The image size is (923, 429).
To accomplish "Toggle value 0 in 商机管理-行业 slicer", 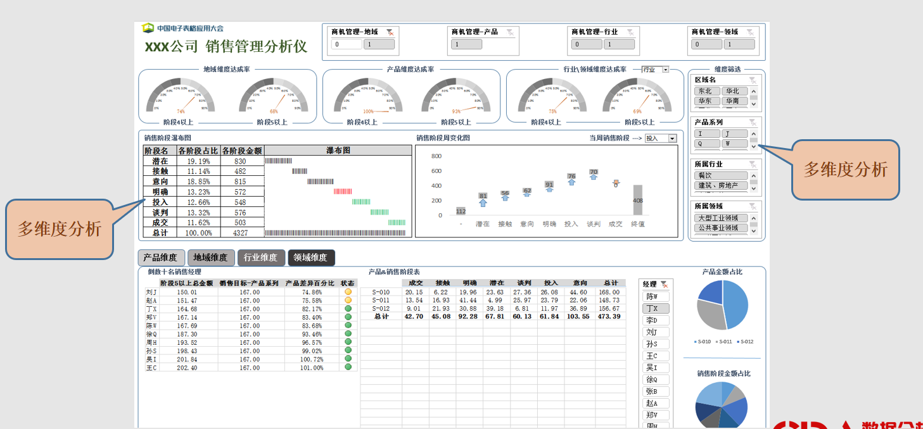I will pos(586,44).
